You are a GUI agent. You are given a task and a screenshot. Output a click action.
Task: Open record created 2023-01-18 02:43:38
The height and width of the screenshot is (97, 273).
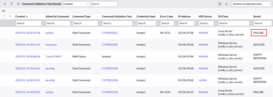click(x=28, y=33)
